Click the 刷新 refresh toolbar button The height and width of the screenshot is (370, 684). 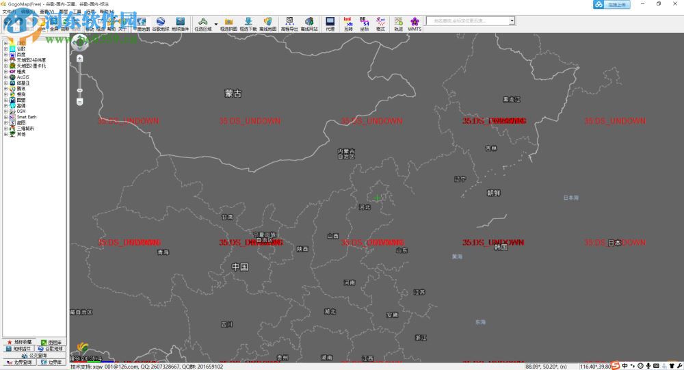tap(64, 25)
